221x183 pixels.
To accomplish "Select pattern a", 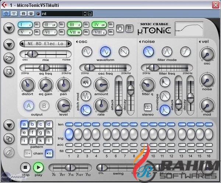I will 24,124.
